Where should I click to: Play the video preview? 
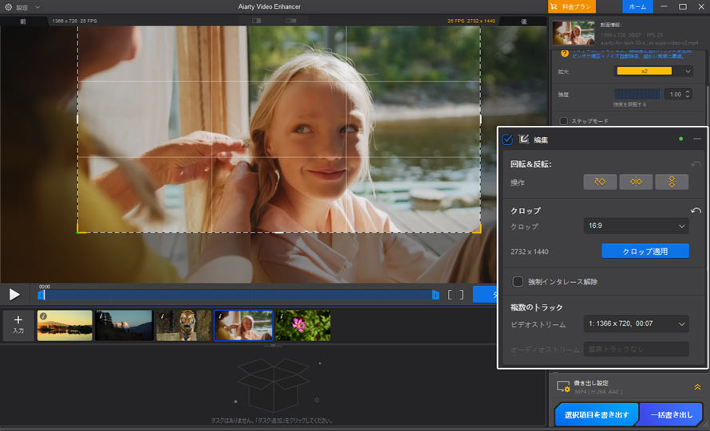14,295
